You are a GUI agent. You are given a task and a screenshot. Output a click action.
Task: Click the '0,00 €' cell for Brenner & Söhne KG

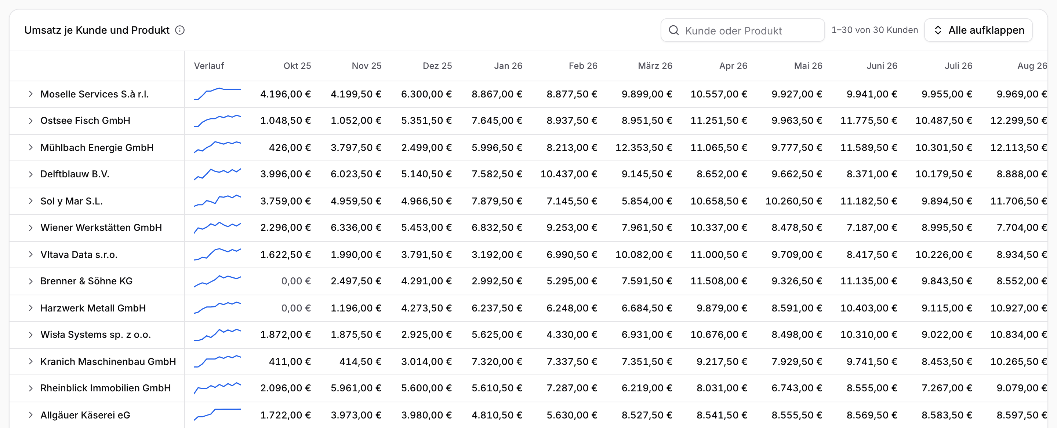(296, 281)
